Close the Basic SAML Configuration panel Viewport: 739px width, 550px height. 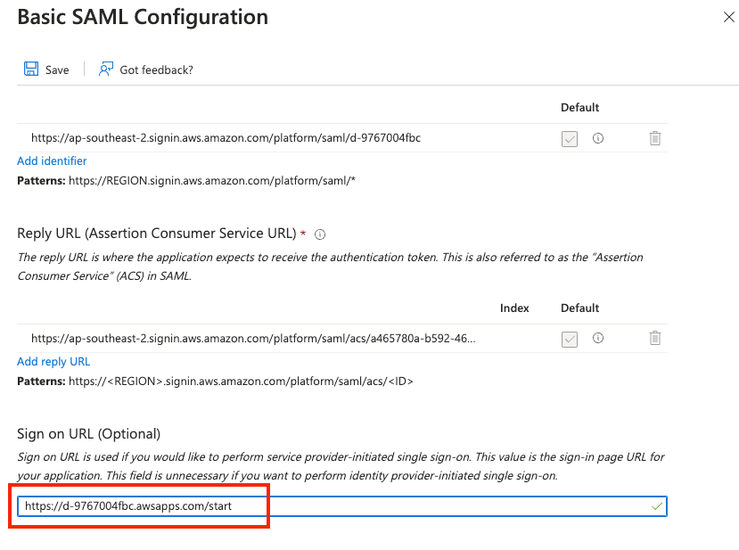pyautogui.click(x=728, y=17)
